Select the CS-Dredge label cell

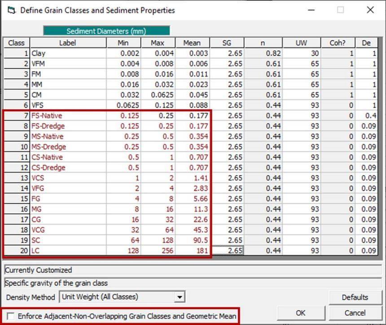click(x=68, y=168)
